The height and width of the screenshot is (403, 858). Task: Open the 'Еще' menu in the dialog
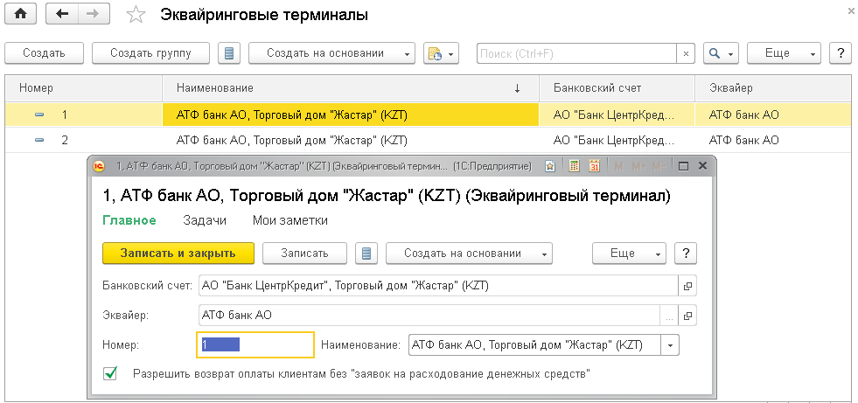point(629,254)
